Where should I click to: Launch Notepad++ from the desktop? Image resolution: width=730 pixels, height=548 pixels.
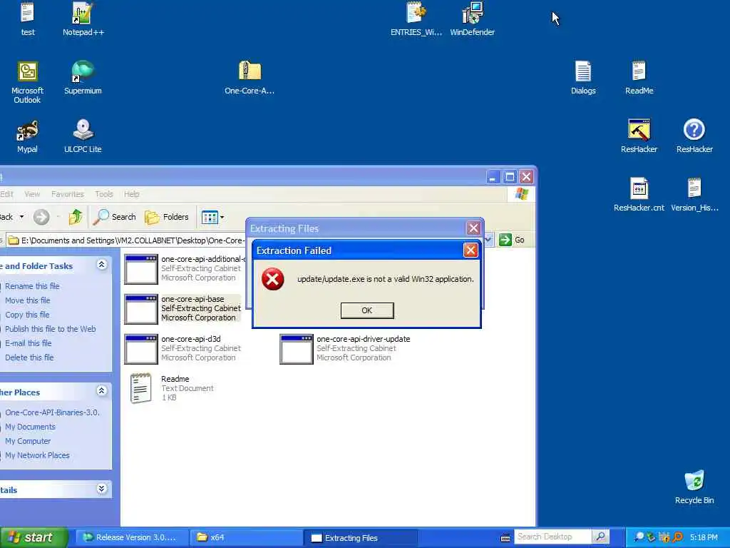(x=83, y=19)
